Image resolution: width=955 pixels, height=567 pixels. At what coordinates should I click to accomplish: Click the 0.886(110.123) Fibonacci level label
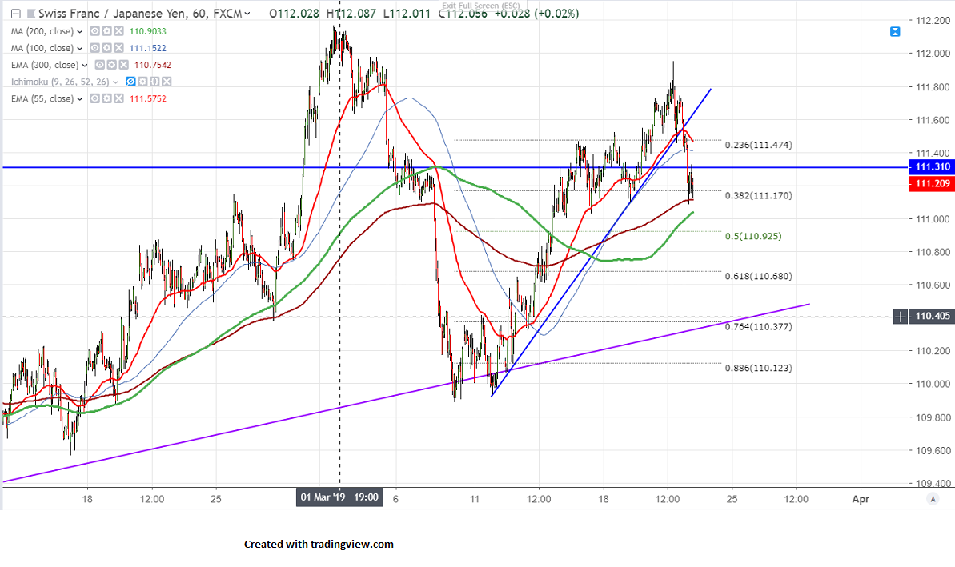(758, 368)
